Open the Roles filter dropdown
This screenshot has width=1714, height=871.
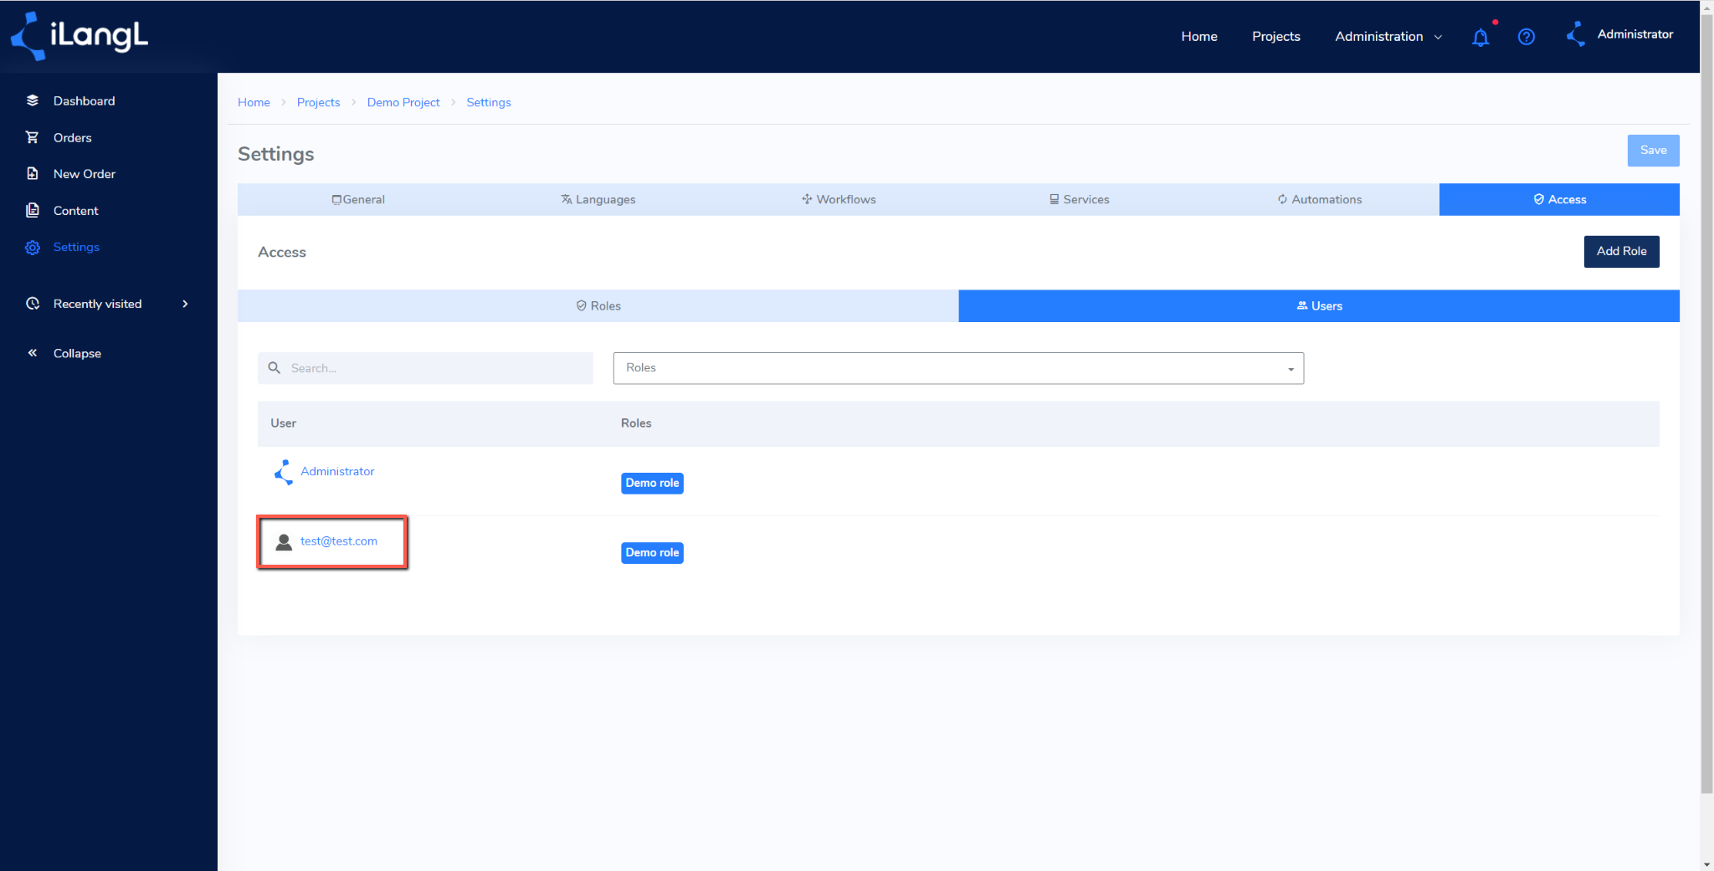tap(958, 368)
